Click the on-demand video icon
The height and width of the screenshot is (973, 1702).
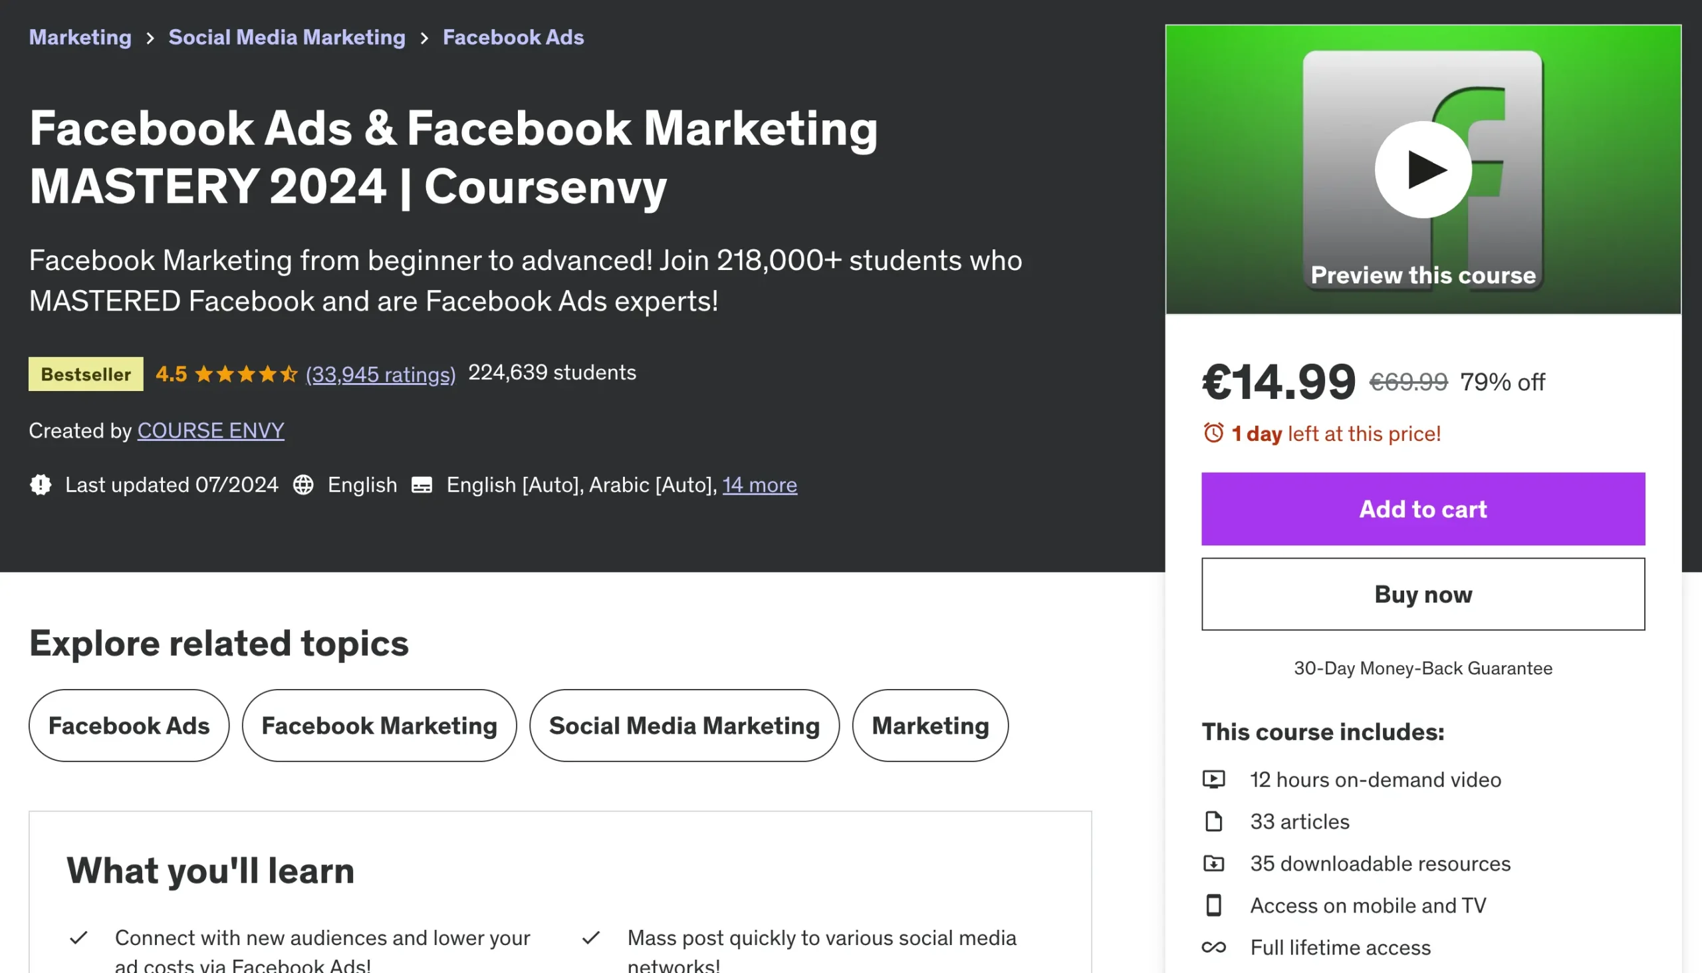point(1213,779)
